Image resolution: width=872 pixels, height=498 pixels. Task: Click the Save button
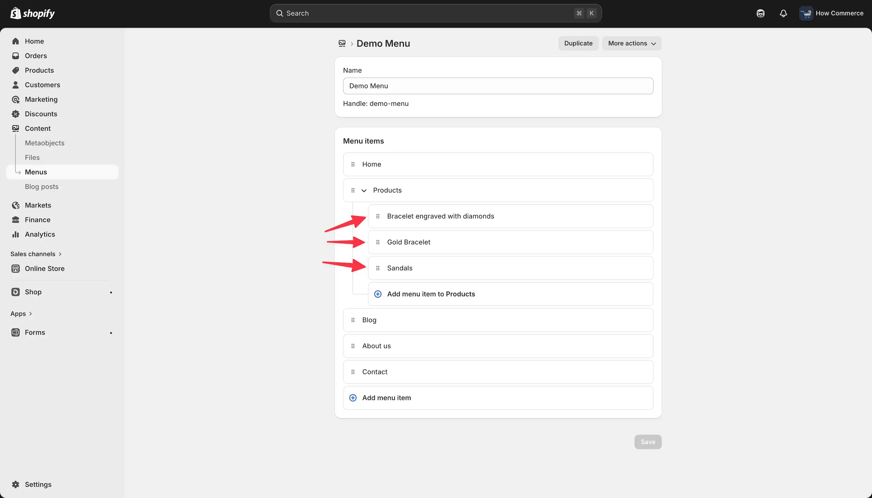(648, 442)
